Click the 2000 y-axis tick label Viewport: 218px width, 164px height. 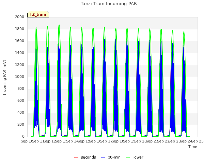click(20, 17)
